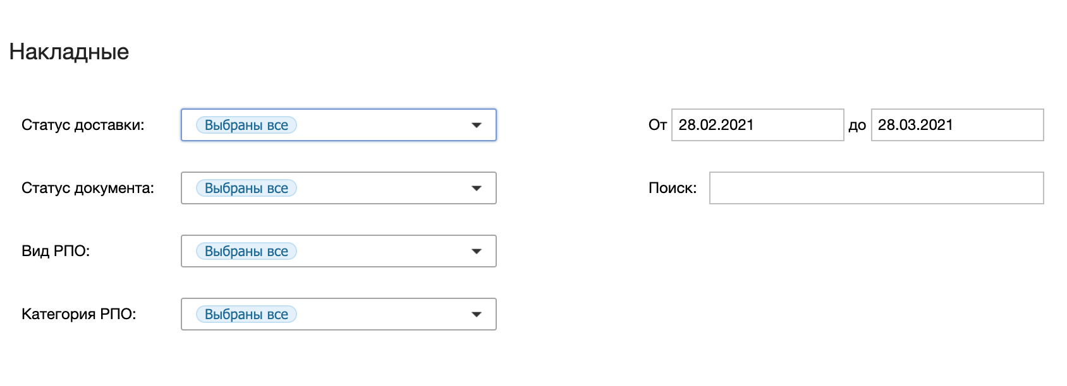
Task: Click the Накладные page heading
Action: coord(69,52)
